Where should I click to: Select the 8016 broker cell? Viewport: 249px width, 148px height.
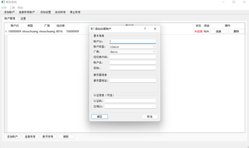click(x=60, y=31)
